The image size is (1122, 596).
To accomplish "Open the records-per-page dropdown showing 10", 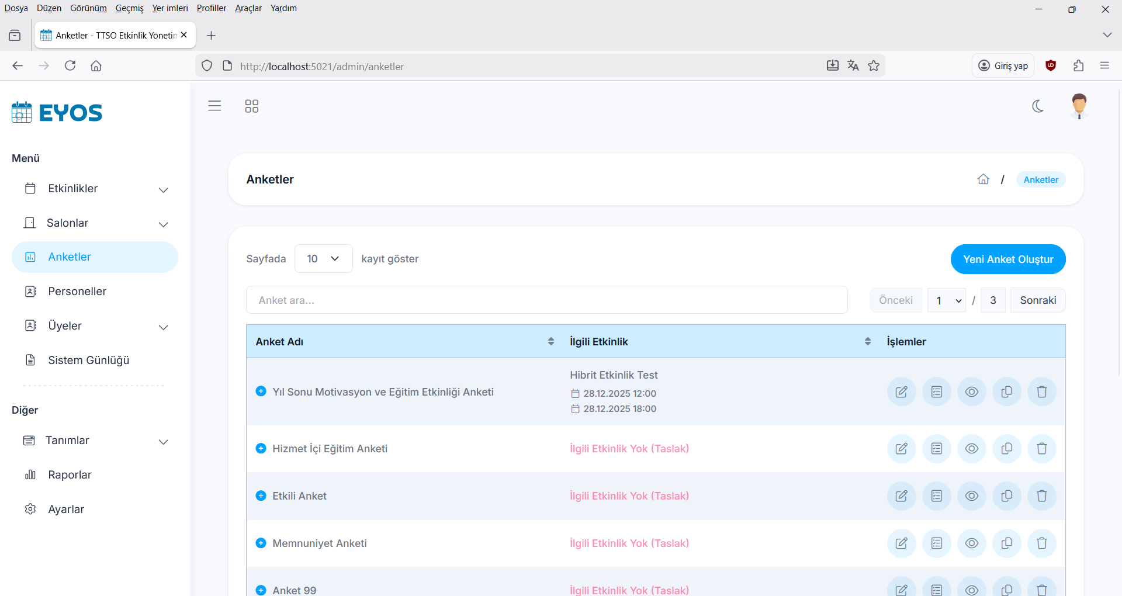I will tap(323, 259).
